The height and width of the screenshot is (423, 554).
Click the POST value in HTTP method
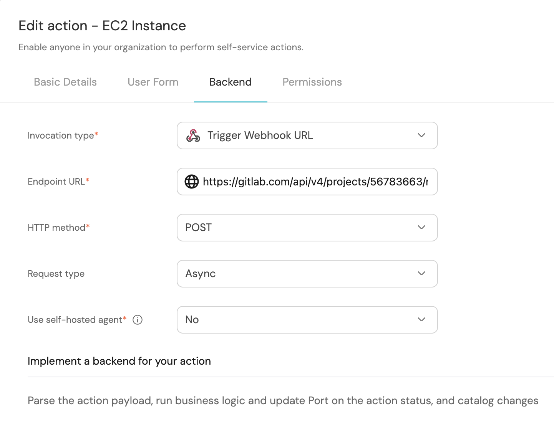pyautogui.click(x=198, y=228)
